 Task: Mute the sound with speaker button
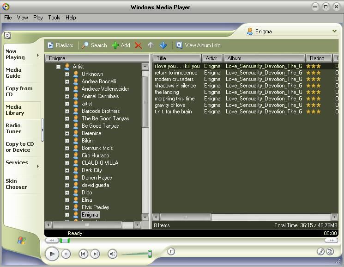[x=112, y=254]
